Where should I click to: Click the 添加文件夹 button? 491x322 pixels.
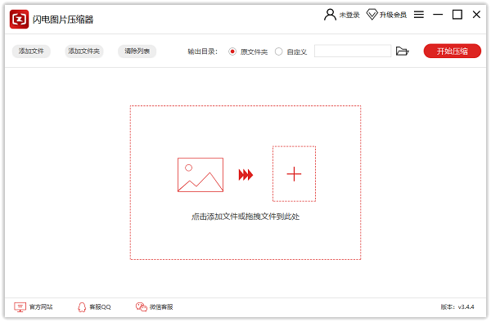84,51
